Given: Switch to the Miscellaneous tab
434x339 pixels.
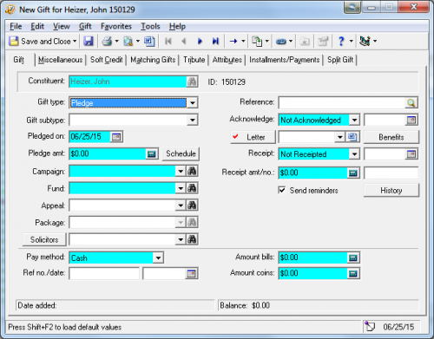Looking at the screenshot, I should [60, 60].
